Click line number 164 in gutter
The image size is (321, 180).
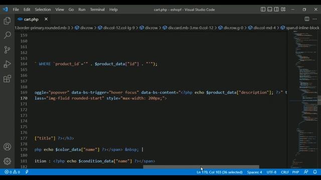[x=24, y=64]
